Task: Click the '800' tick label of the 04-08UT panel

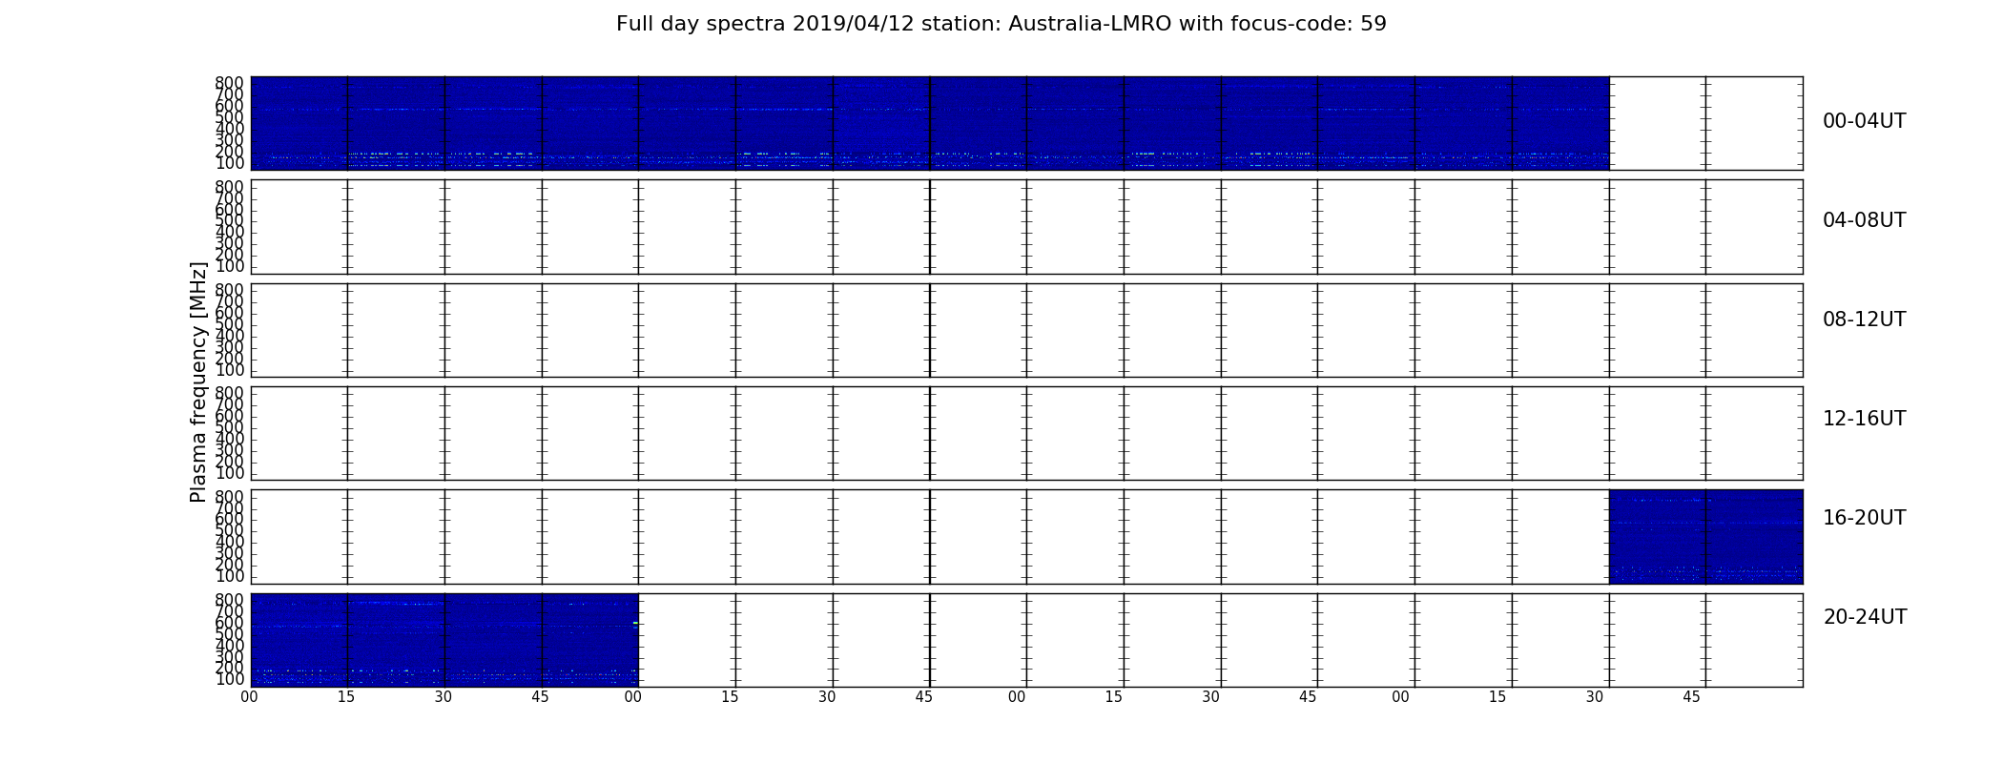Action: pyautogui.click(x=230, y=187)
